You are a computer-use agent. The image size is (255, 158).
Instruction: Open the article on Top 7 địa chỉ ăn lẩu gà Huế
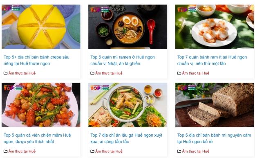(126, 138)
